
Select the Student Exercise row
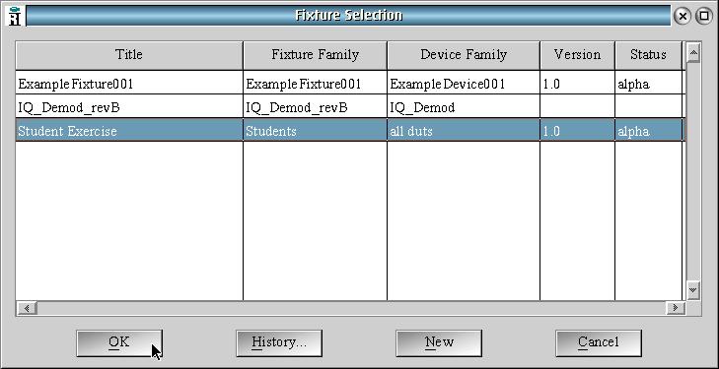[349, 131]
